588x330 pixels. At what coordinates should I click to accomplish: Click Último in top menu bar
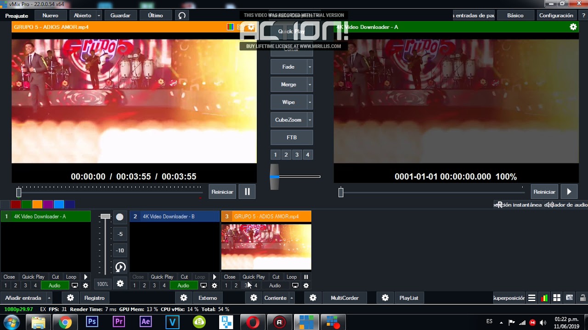[155, 16]
